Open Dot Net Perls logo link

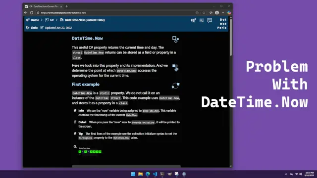click(x=222, y=24)
